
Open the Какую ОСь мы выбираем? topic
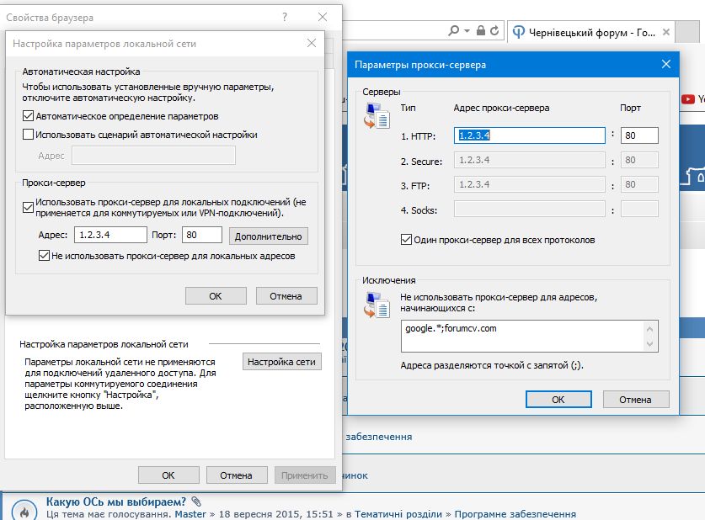(x=116, y=502)
